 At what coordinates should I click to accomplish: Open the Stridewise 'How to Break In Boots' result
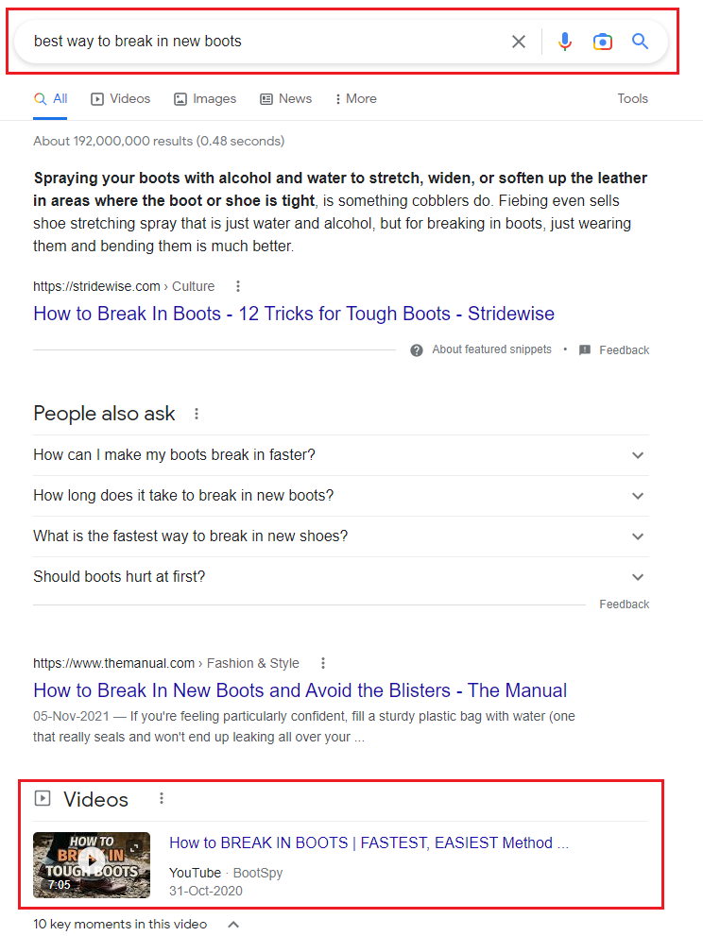click(294, 314)
